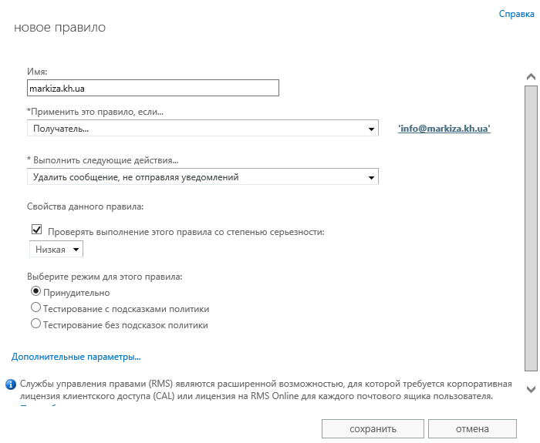Open the info@markiza.kh.ua recipient link
Image resolution: width=540 pixels, height=443 pixels.
click(444, 129)
